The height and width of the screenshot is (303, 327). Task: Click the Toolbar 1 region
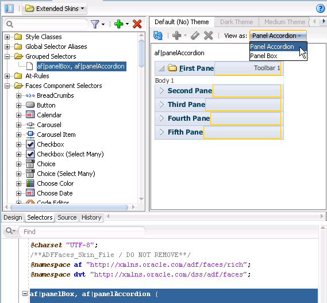[x=248, y=68]
